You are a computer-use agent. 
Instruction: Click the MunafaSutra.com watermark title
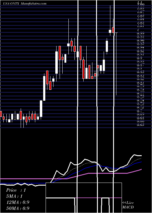34,3
